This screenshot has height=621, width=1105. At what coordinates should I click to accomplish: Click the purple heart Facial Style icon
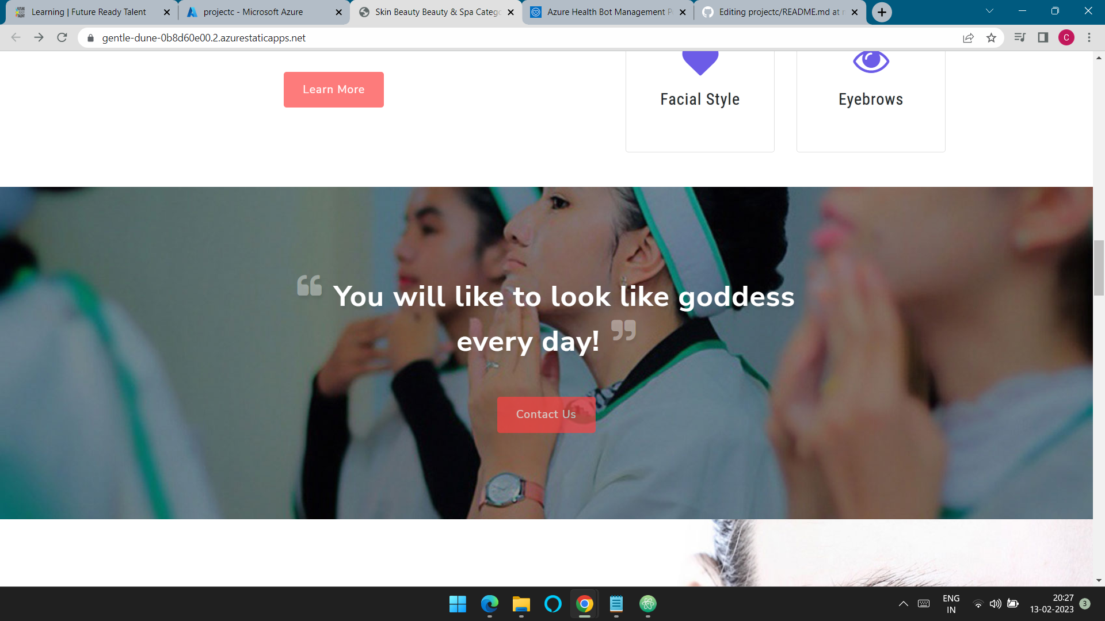[700, 62]
